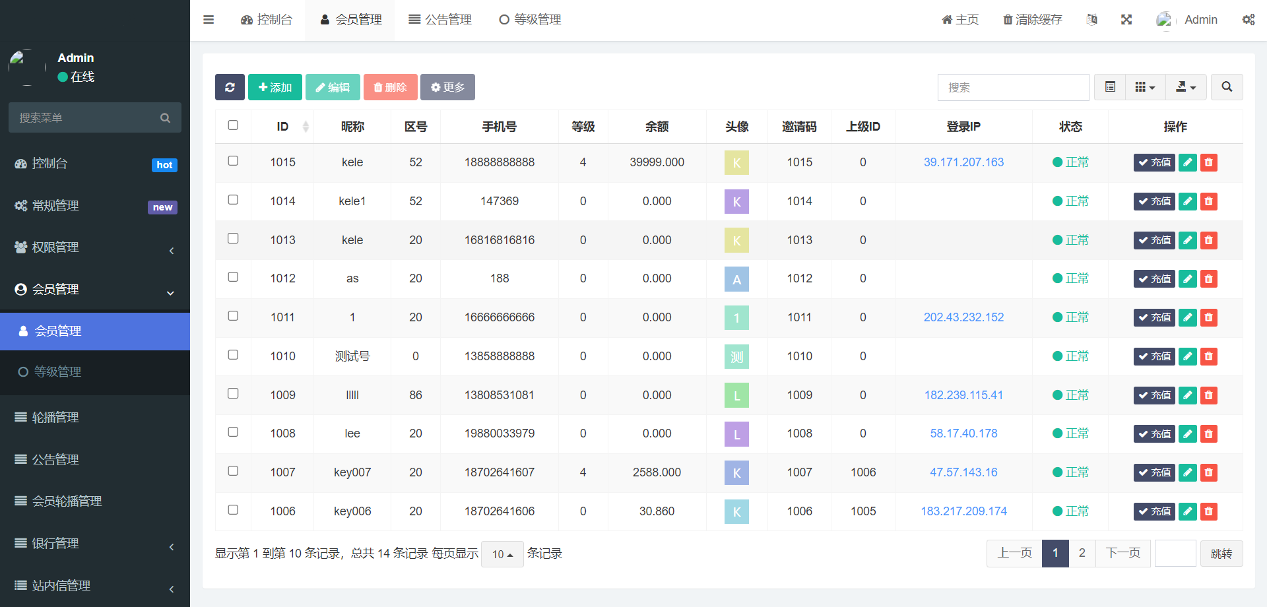Check the select-all checkbox in table header

pos(233,125)
